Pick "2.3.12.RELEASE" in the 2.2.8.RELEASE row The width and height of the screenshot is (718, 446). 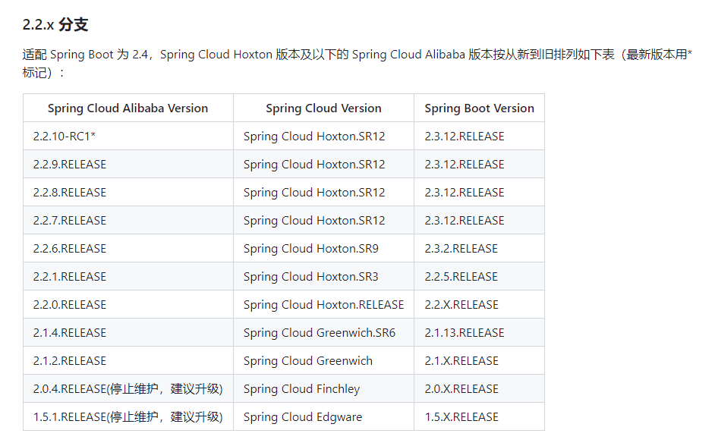(x=479, y=192)
